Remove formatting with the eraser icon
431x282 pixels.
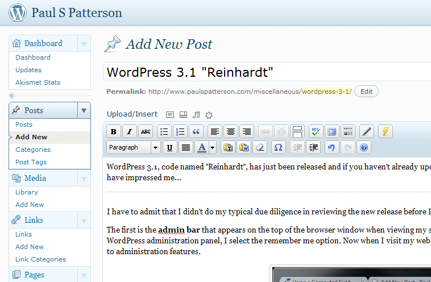coord(260,148)
